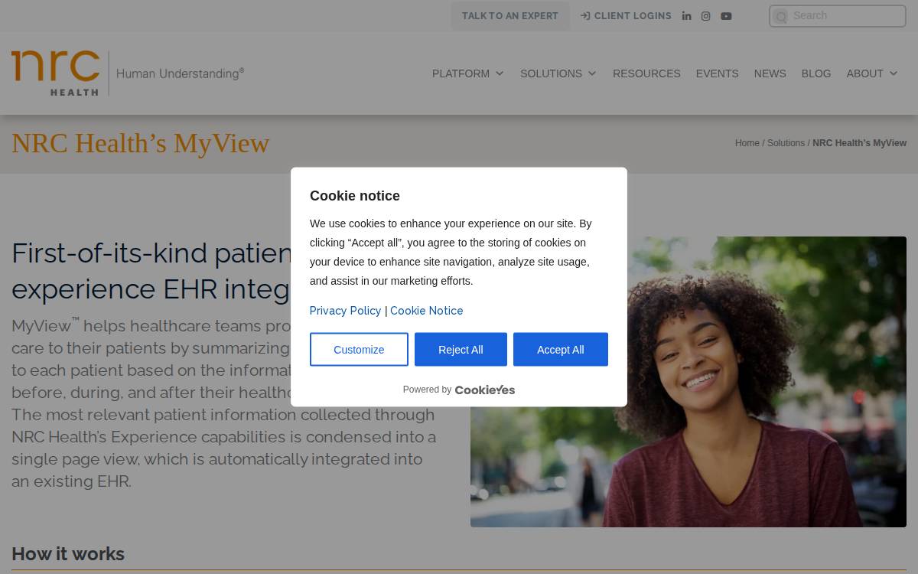
Task: Click the NRC Health's MyView page title
Action: (141, 143)
